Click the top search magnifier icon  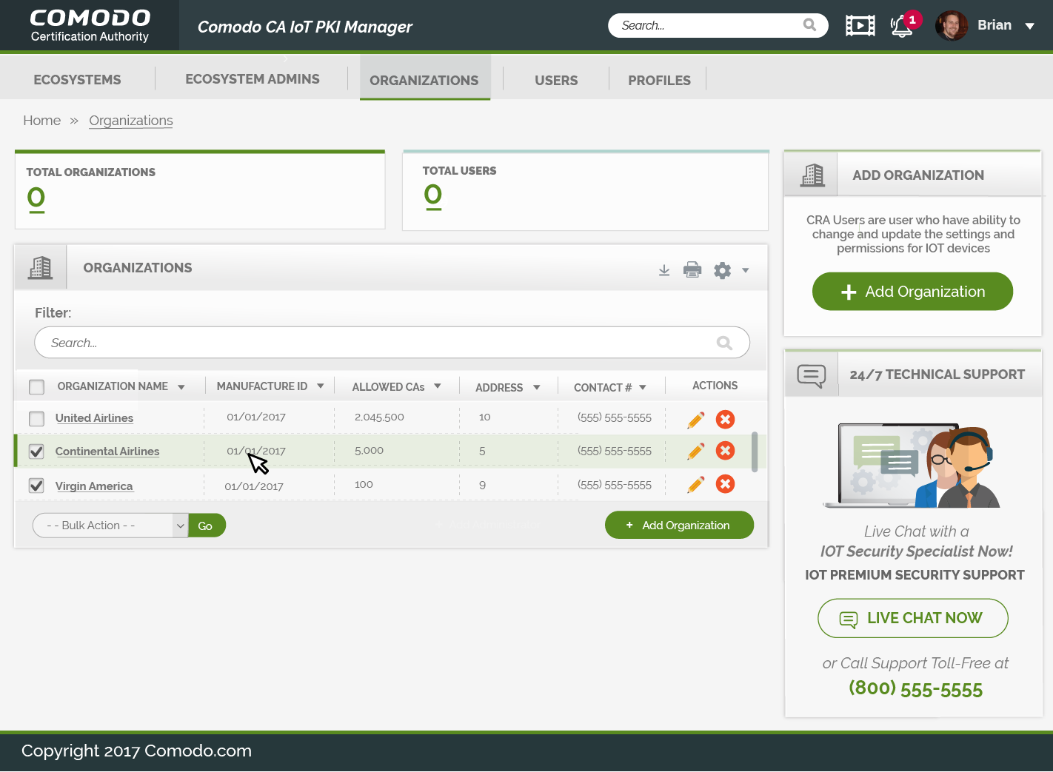click(x=809, y=25)
